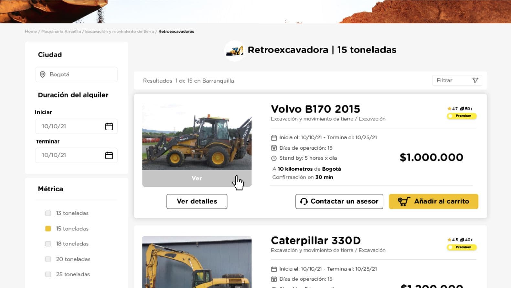Open Maquinaria Amarilla breadcrumb link

pyautogui.click(x=61, y=31)
